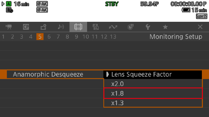Image resolution: width=209 pixels, height=117 pixels.
Task: Open the Camera Setup menu icon
Action: coord(9,27)
